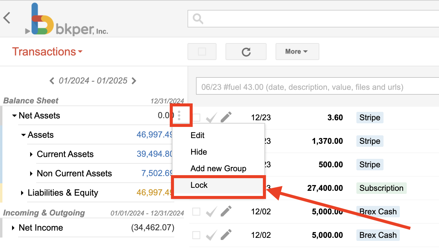Expand the Current Assets group

(31, 154)
